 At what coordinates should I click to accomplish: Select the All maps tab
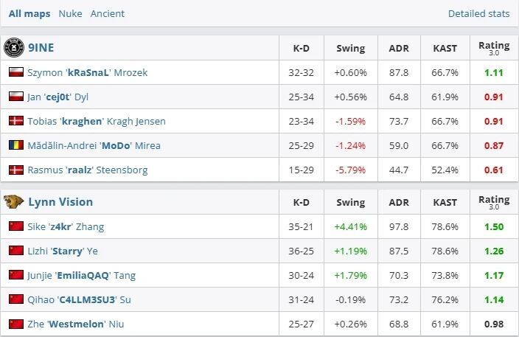tap(29, 13)
